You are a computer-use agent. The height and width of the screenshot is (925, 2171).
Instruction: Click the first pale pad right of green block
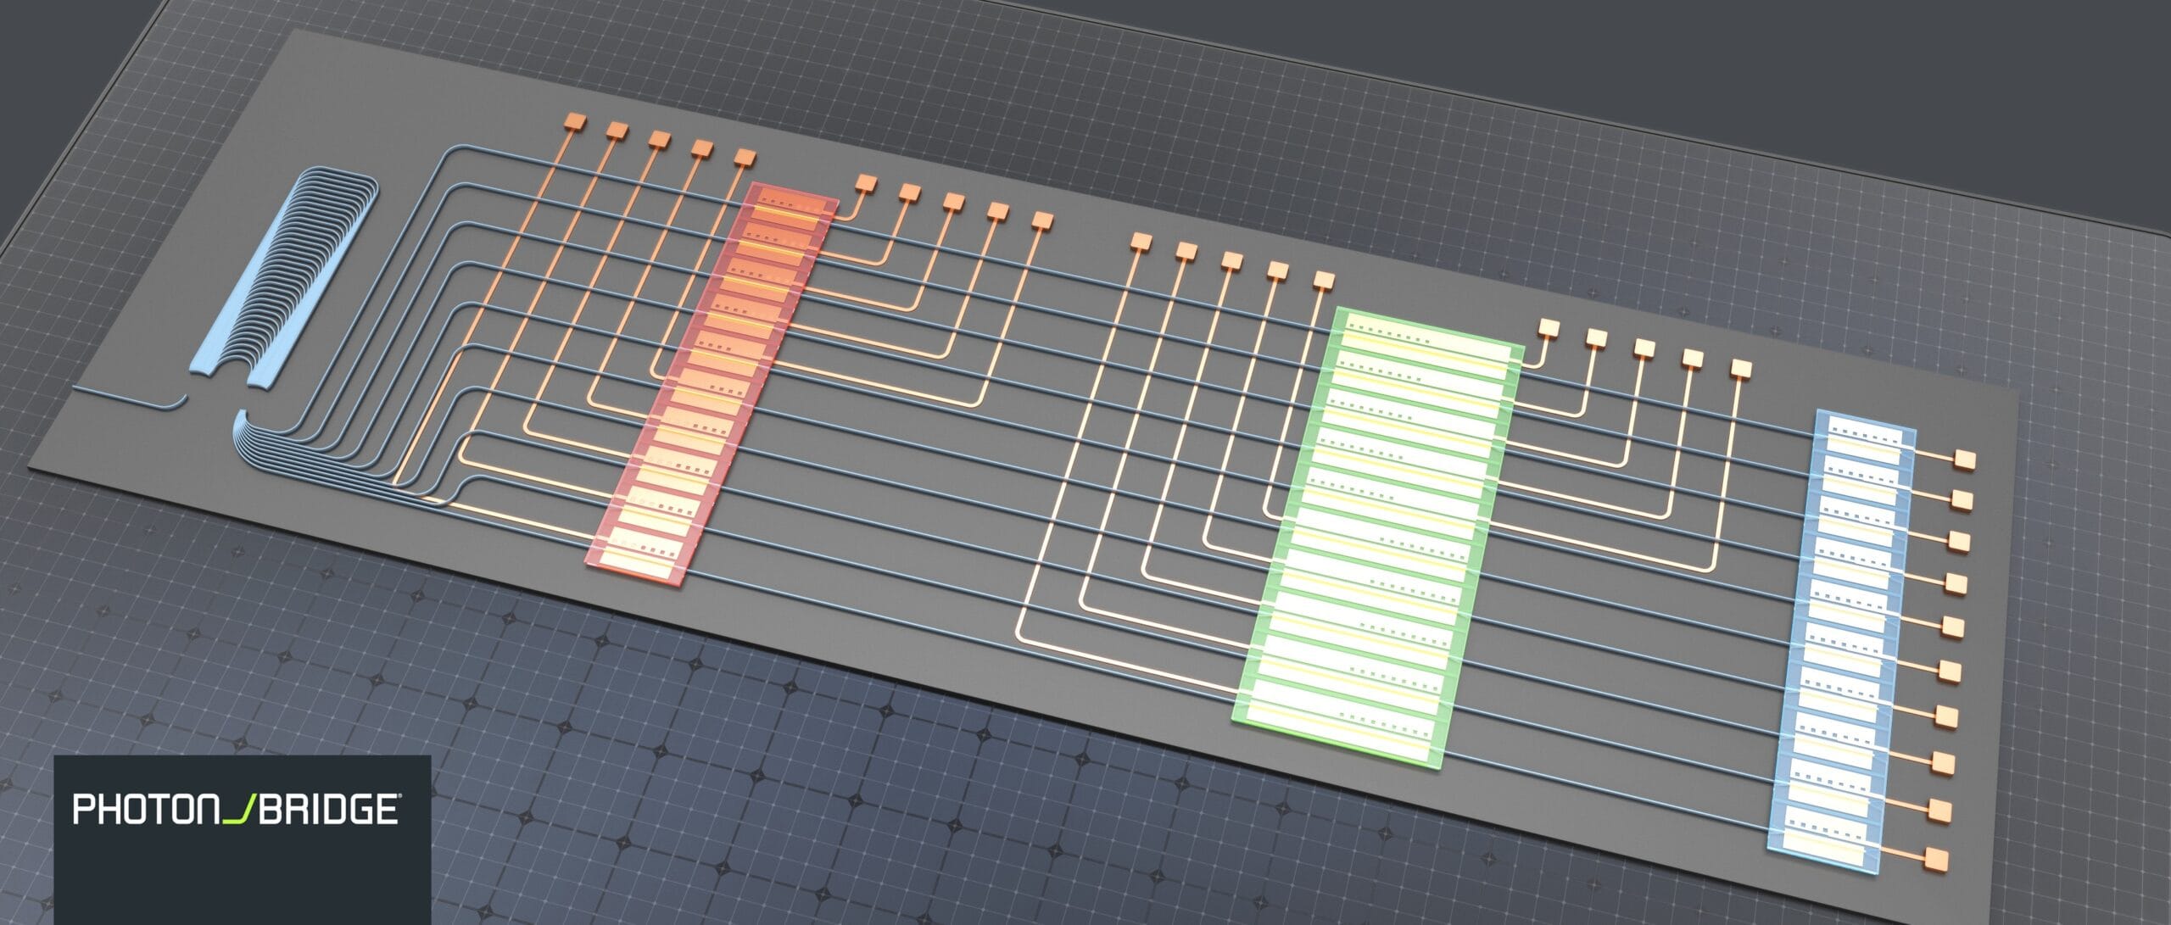click(1549, 329)
